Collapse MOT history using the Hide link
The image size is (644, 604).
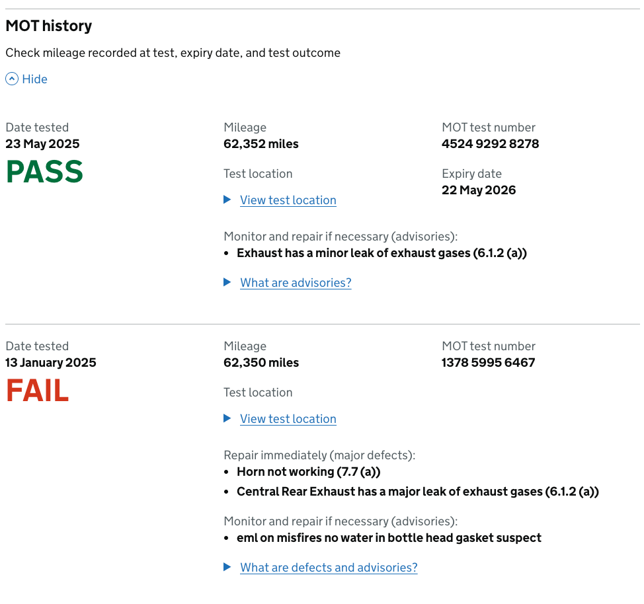pyautogui.click(x=34, y=79)
